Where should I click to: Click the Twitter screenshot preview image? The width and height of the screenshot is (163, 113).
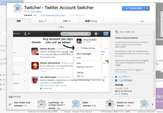coord(62,61)
